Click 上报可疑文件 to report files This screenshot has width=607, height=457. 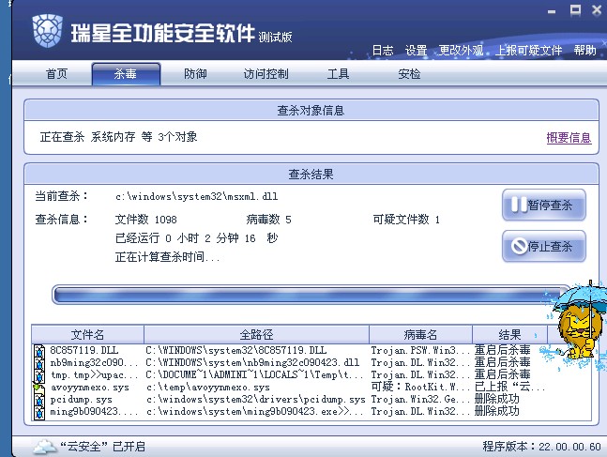529,51
